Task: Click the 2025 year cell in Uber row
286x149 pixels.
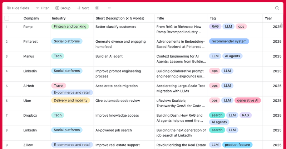Action: pyautogui.click(x=273, y=103)
